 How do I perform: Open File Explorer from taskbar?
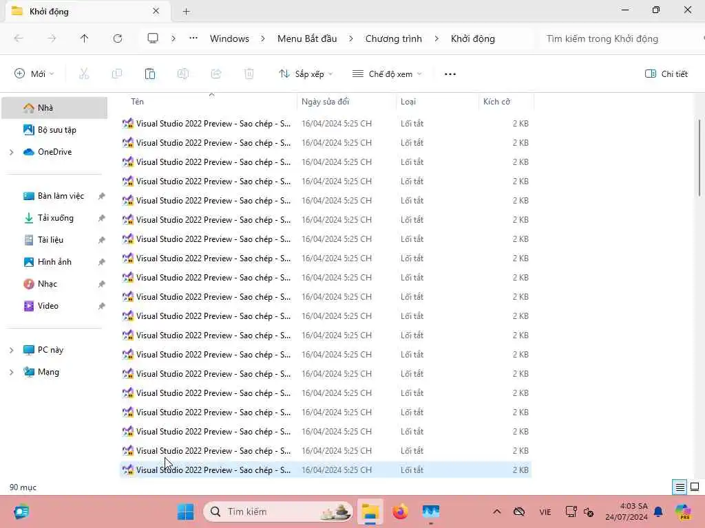tap(370, 511)
